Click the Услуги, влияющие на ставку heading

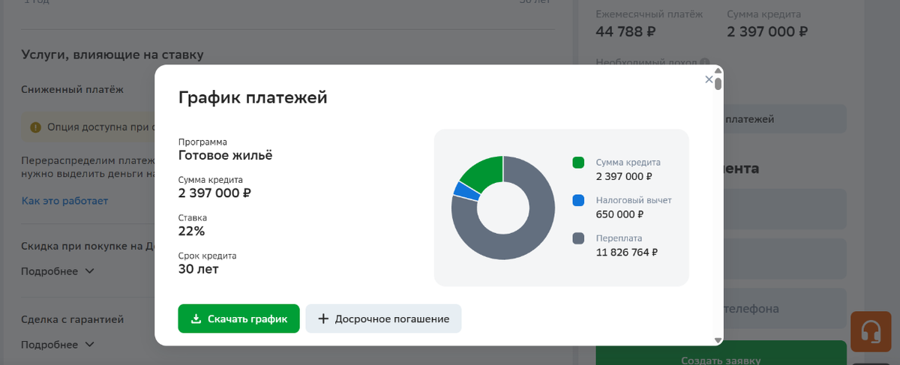(112, 55)
